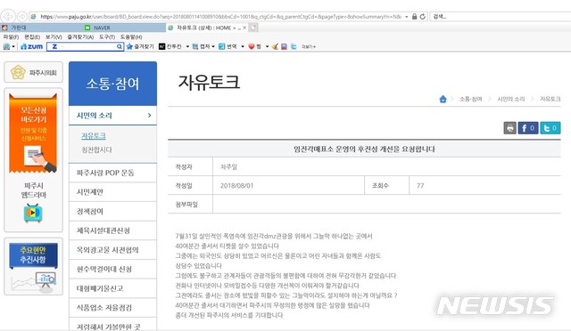Click 시민의 소리 in the breadcrumb
Screen dimensions: 571x331
[x=511, y=99]
